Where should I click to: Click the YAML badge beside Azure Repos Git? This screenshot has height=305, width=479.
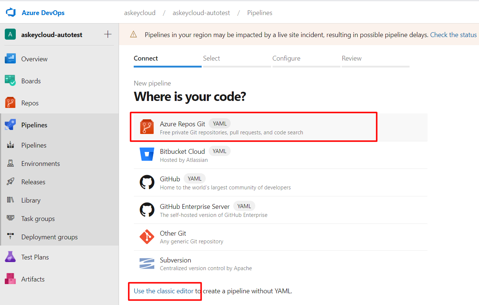click(x=220, y=124)
